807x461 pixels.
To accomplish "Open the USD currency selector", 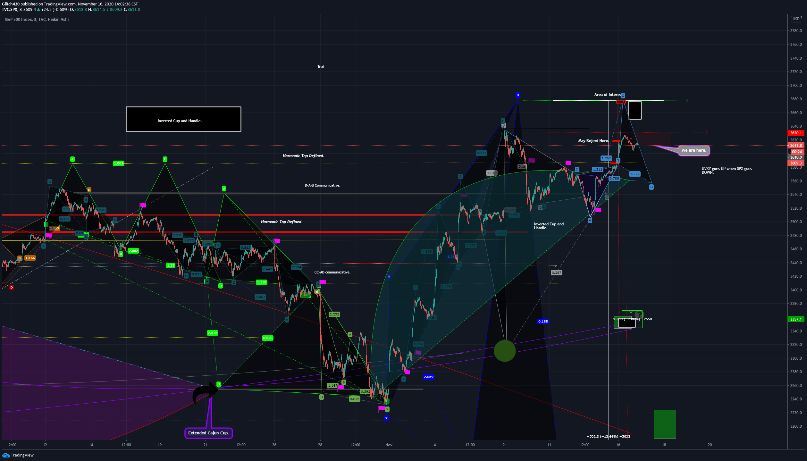I will click(x=796, y=19).
